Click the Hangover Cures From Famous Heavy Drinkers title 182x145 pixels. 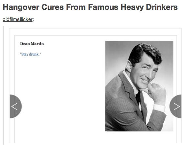(x=90, y=7)
